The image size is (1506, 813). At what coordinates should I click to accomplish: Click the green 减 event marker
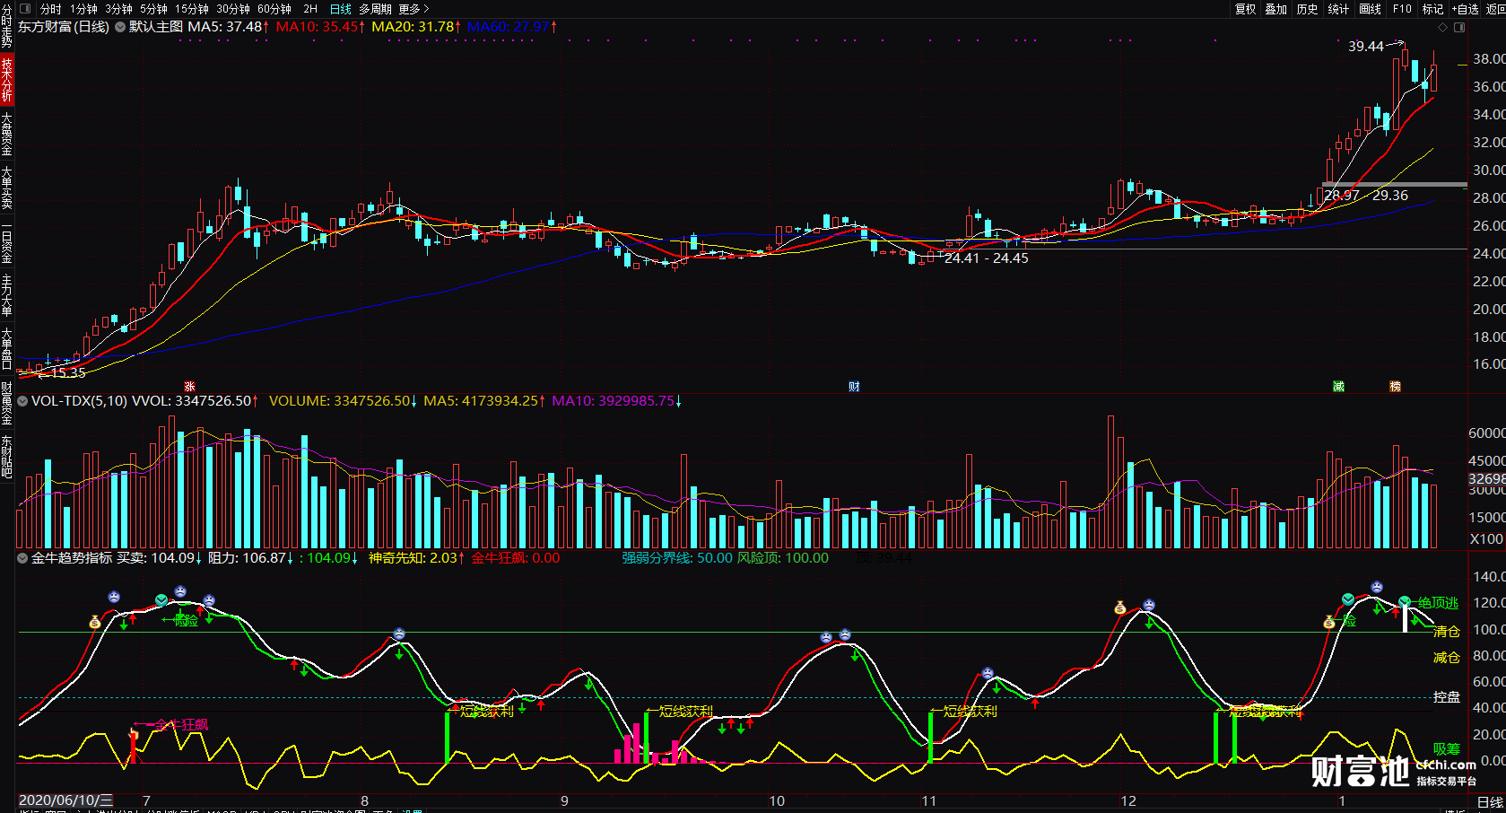pyautogui.click(x=1338, y=387)
